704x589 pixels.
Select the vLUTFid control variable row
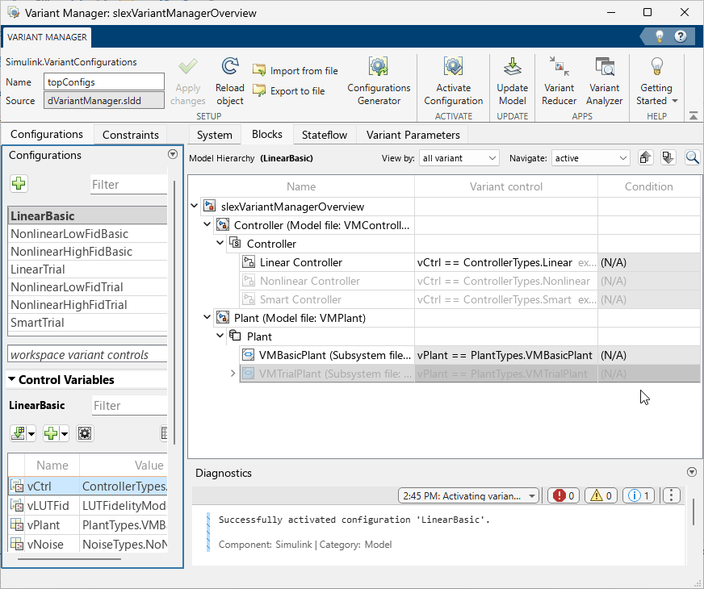click(x=88, y=506)
